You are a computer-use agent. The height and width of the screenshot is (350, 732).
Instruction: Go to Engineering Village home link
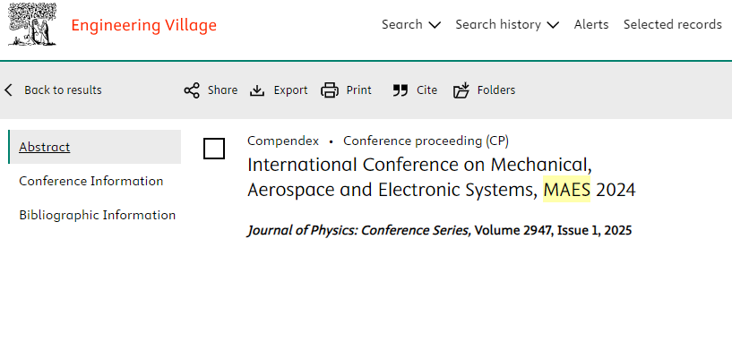click(x=143, y=25)
